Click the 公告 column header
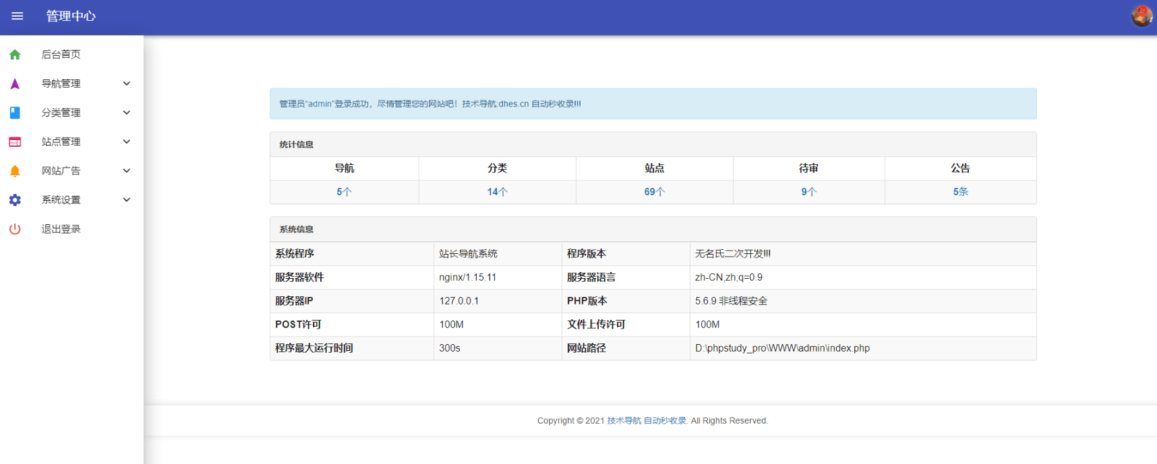This screenshot has height=464, width=1157. coord(960,168)
